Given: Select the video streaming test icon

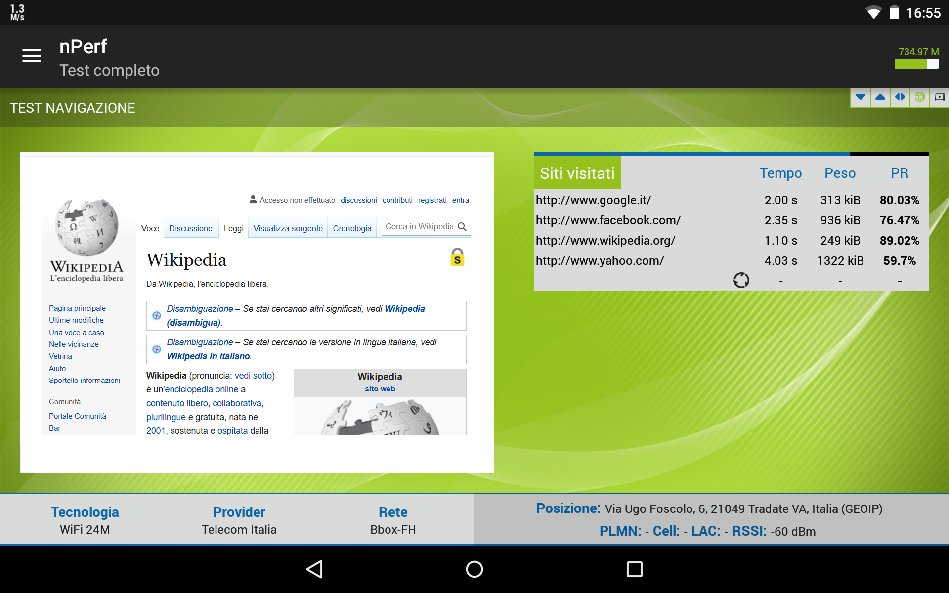Looking at the screenshot, I should click(x=940, y=97).
